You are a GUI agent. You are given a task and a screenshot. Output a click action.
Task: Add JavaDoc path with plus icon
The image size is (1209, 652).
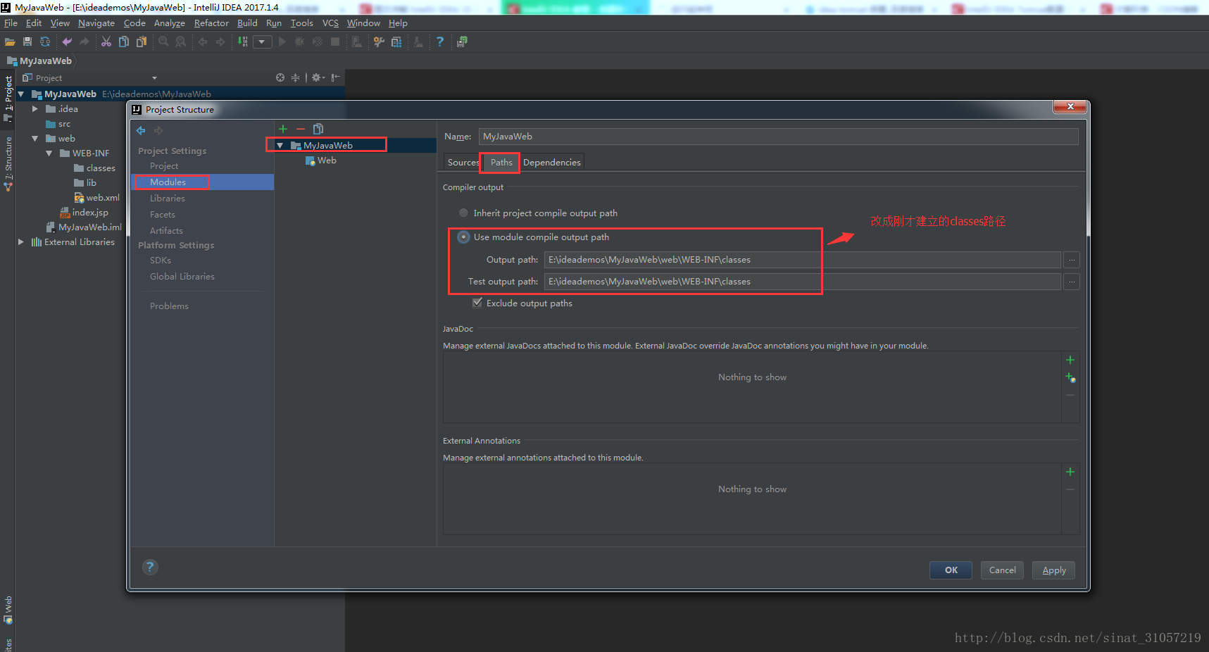pyautogui.click(x=1070, y=360)
